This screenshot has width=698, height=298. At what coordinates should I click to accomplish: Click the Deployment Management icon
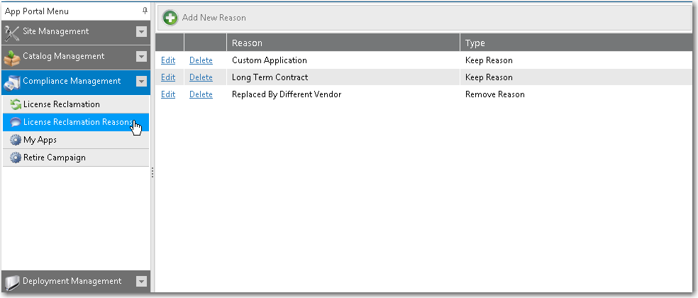pyautogui.click(x=12, y=282)
